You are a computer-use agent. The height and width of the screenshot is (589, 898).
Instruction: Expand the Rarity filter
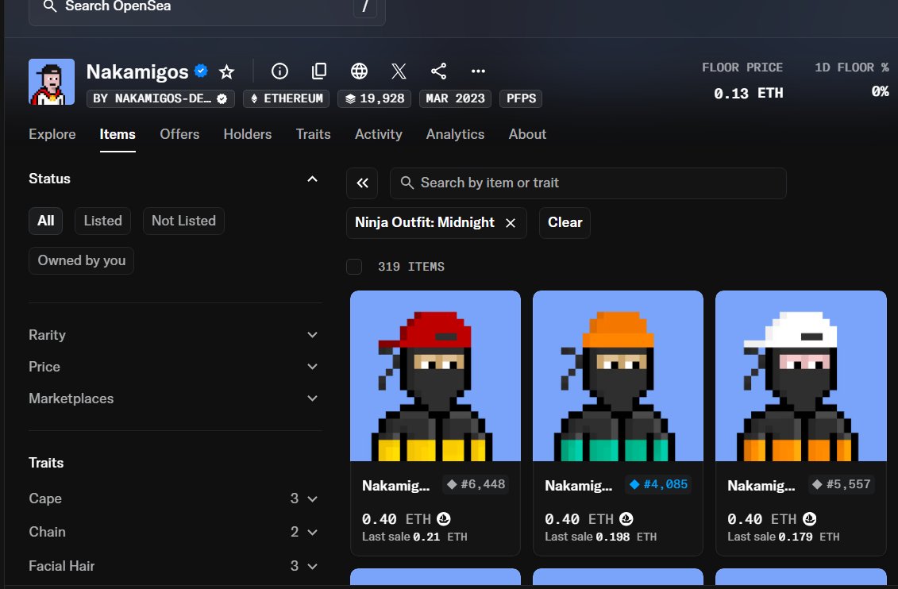(x=174, y=335)
